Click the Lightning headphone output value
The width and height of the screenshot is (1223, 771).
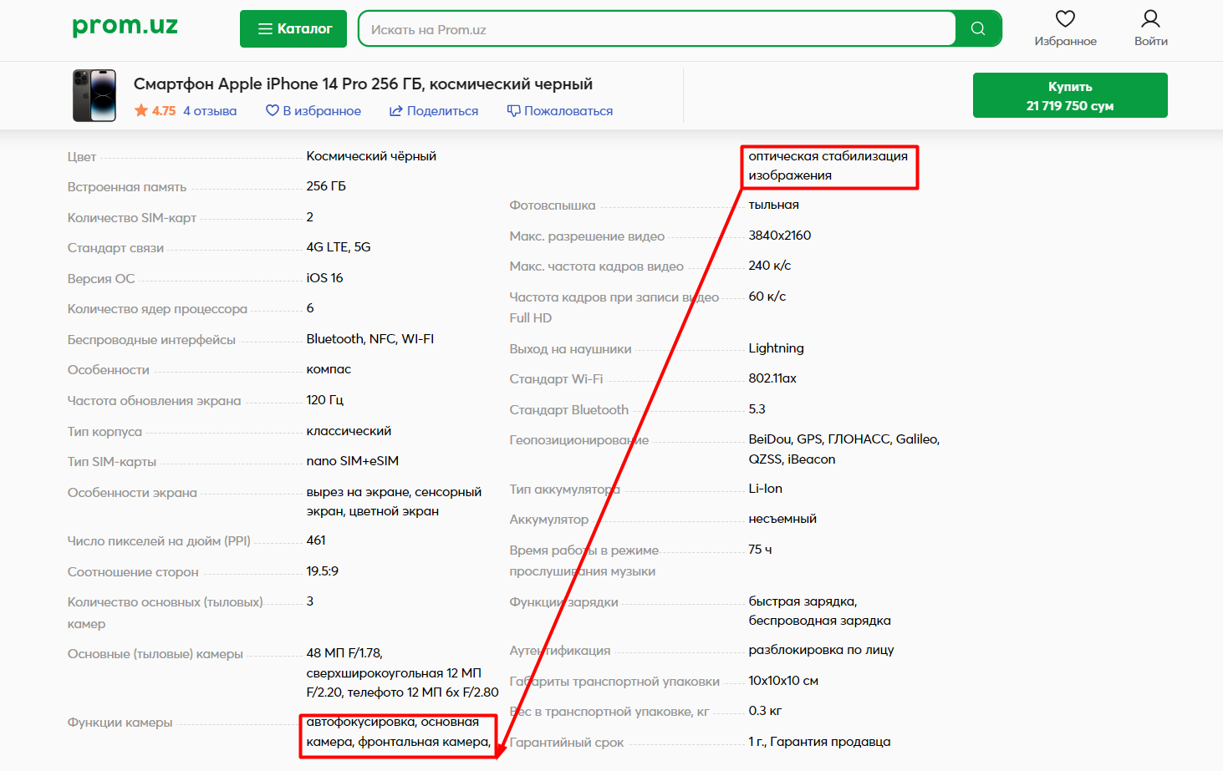(777, 348)
